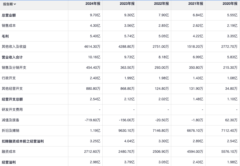Click the chevron arrow beside 报告期
Viewport: 240px width, 166px height.
pos(15,4)
